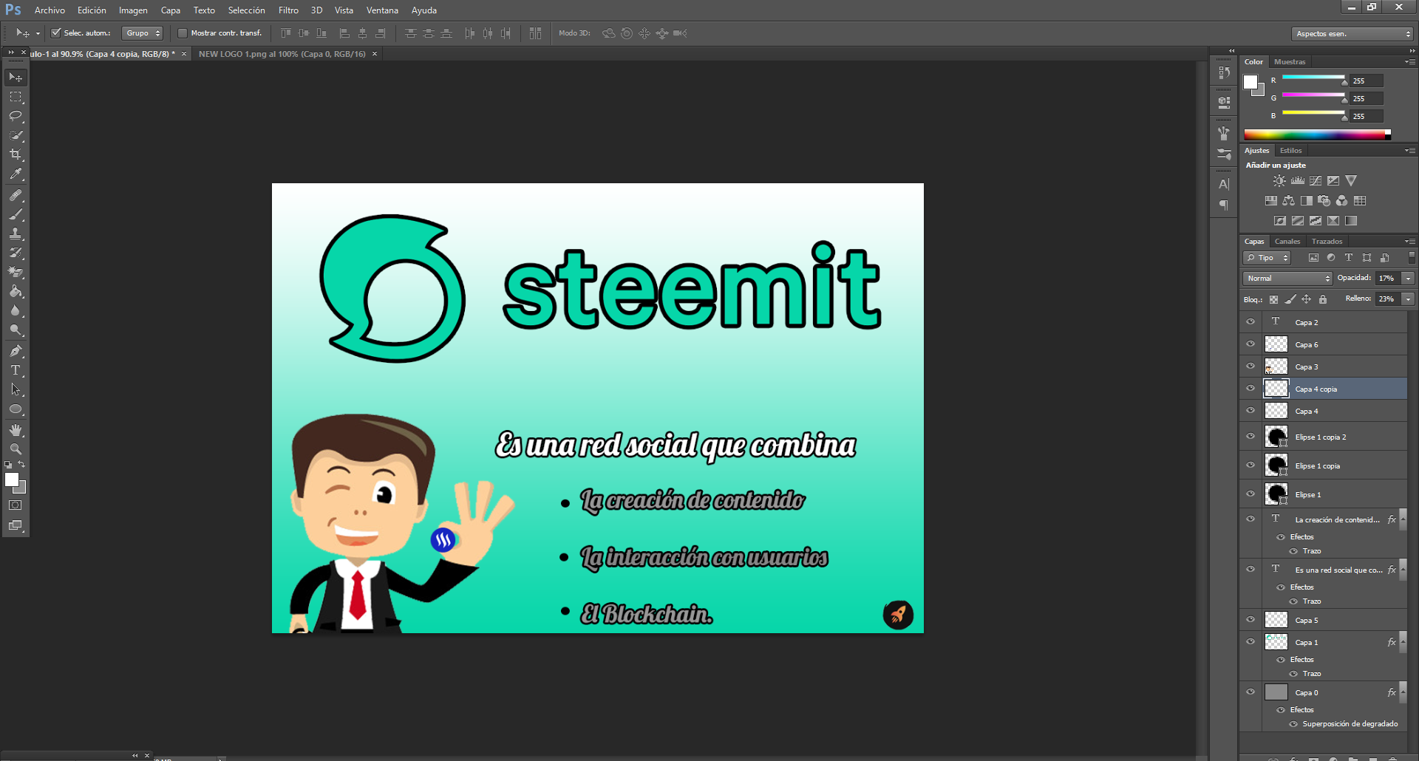Select the Lasso tool
The height and width of the screenshot is (761, 1419).
click(x=16, y=116)
